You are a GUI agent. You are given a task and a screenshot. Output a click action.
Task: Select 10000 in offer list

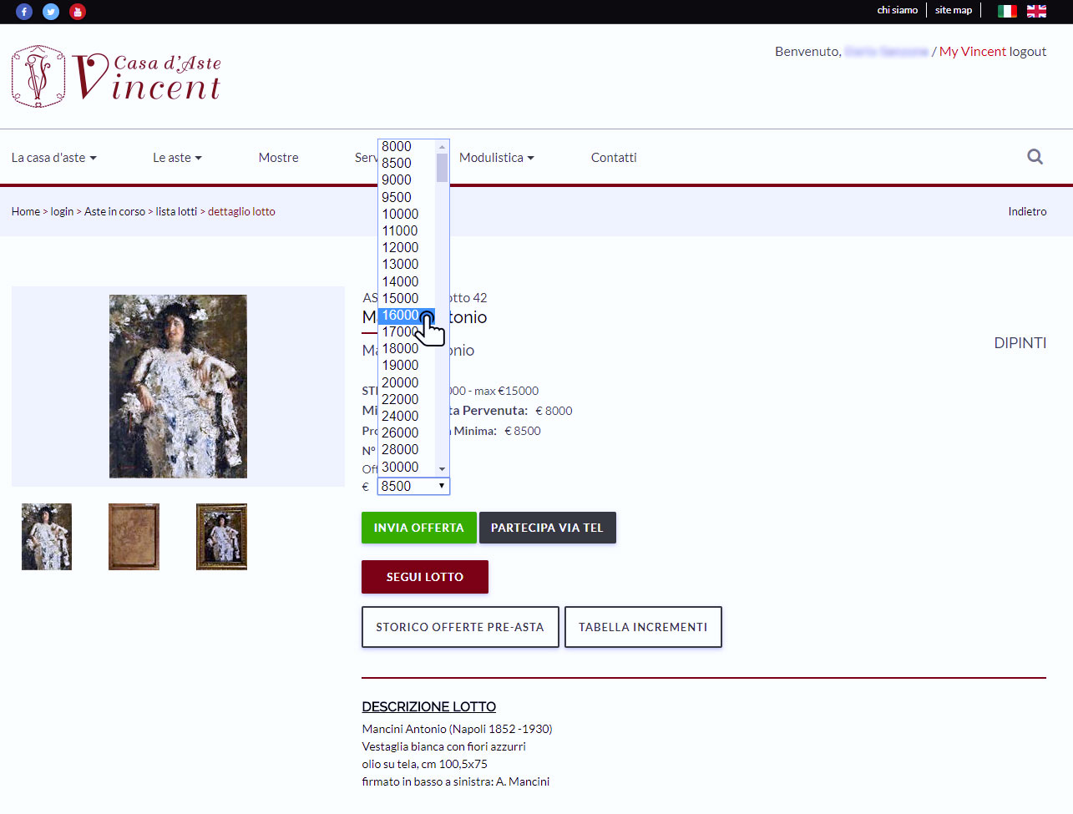[407, 214]
